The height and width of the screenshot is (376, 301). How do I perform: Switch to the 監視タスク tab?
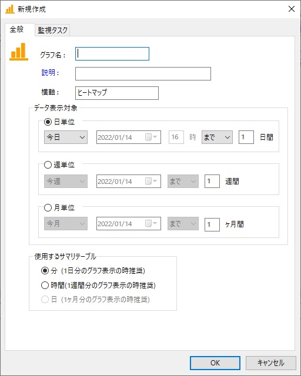pos(52,30)
